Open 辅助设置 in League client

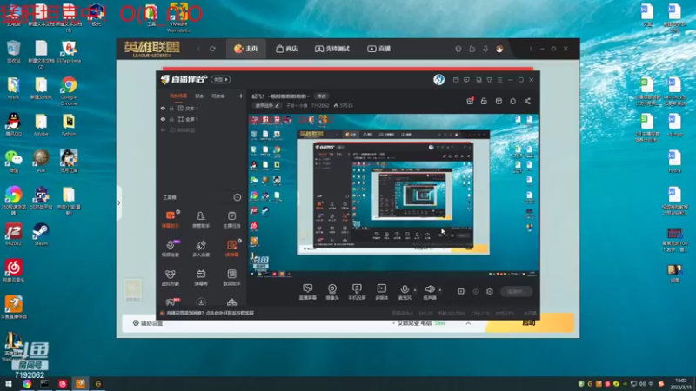(x=148, y=323)
